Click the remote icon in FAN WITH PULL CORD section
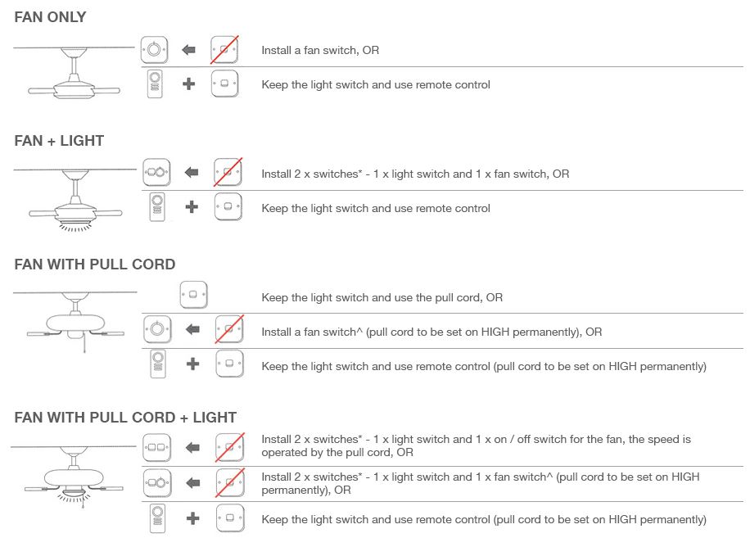This screenshot has width=750, height=547. [158, 364]
